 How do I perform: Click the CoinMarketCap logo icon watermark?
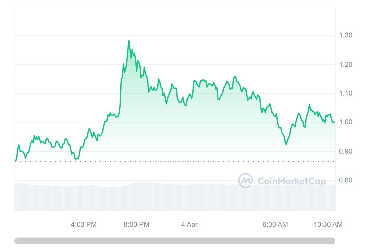245,181
